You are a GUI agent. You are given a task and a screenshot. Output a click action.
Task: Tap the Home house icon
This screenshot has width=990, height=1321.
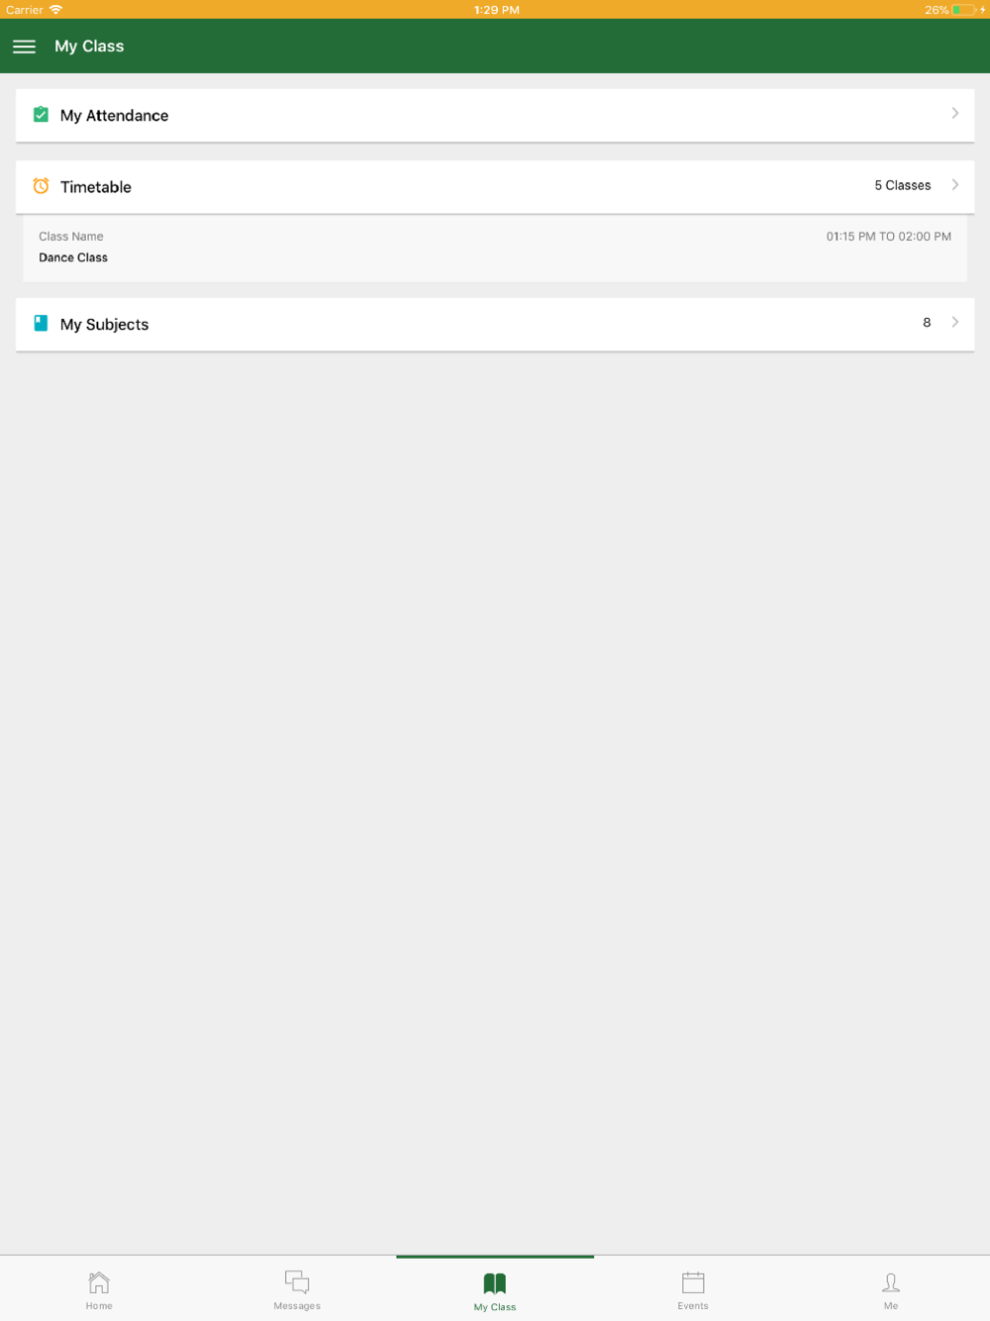[x=99, y=1282]
